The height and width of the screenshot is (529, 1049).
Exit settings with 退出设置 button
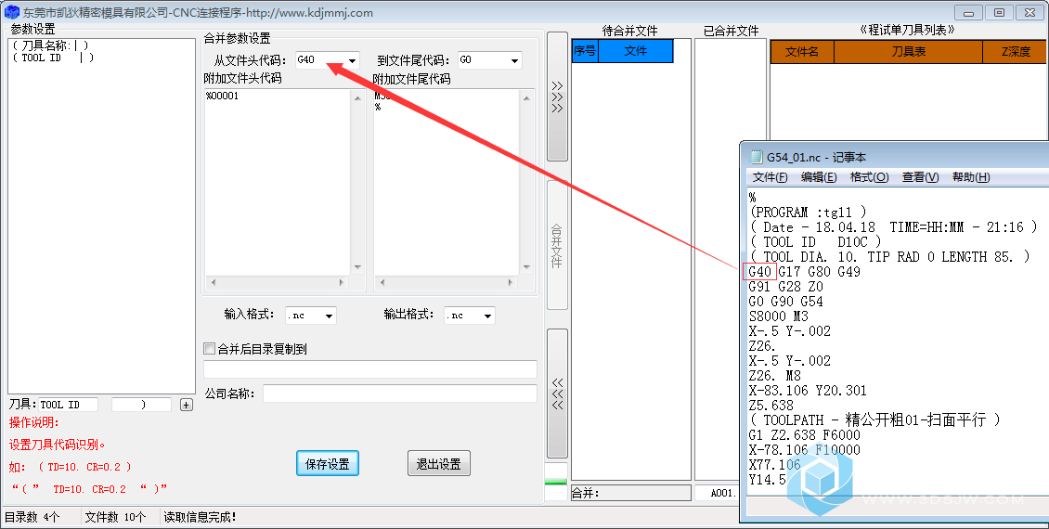(439, 463)
